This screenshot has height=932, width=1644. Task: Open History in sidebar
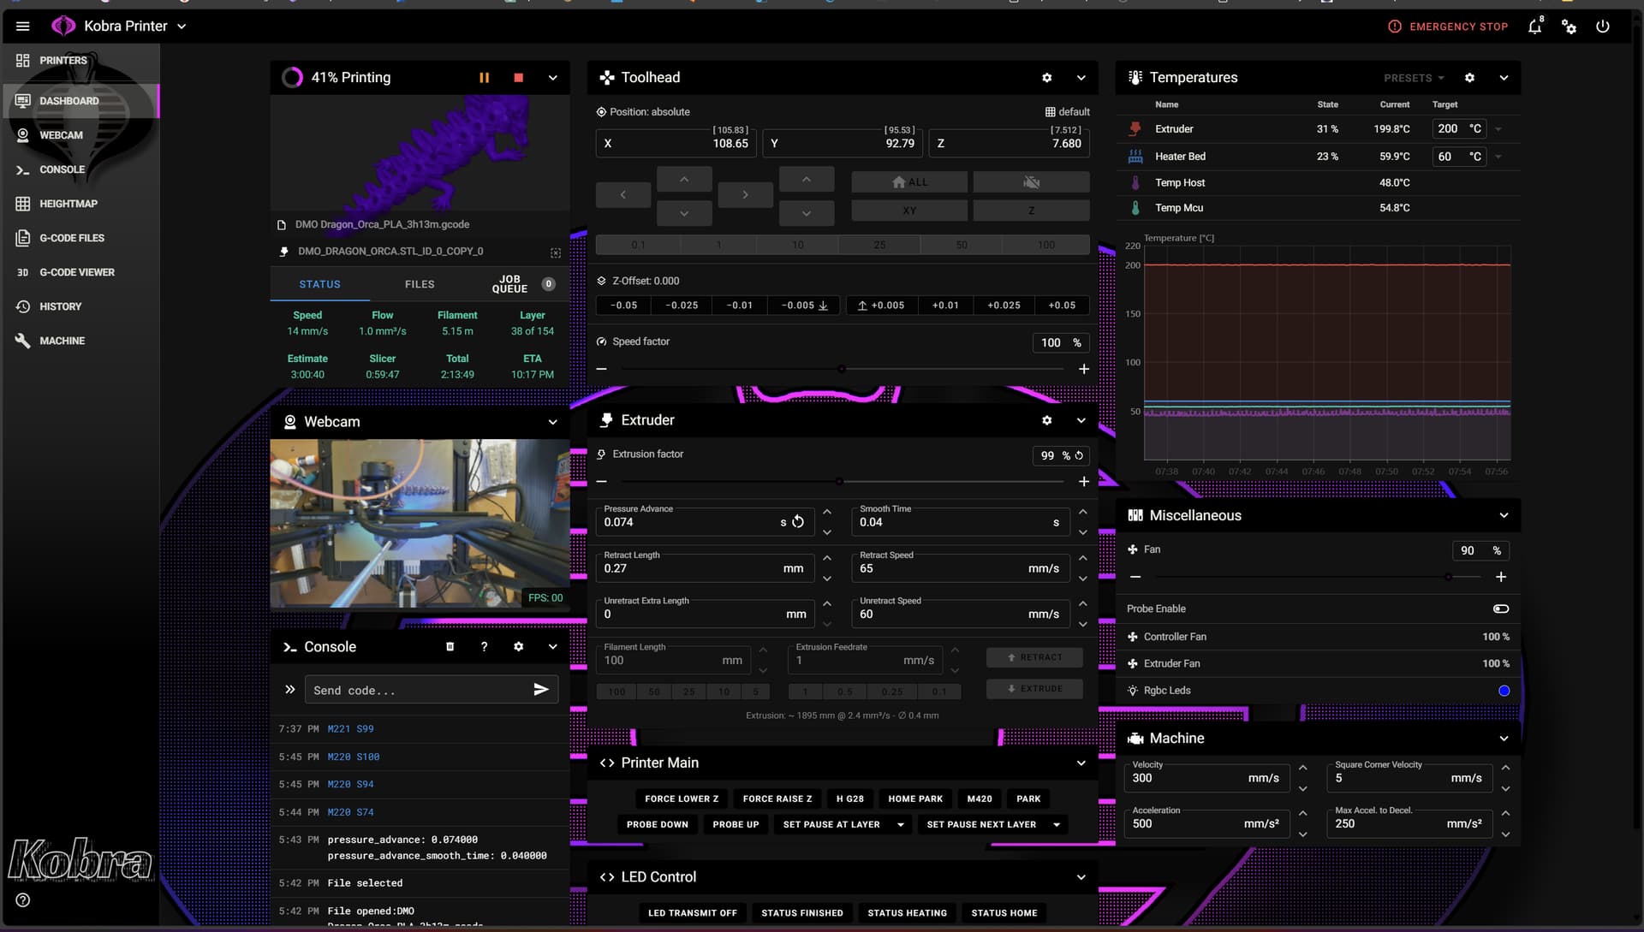(x=80, y=306)
